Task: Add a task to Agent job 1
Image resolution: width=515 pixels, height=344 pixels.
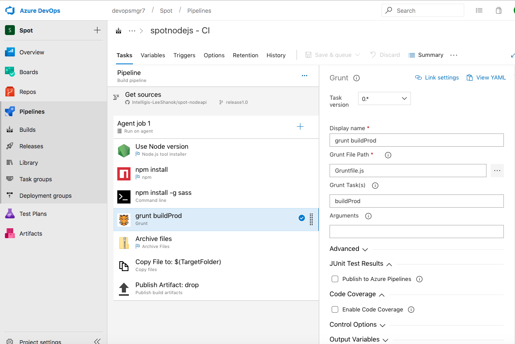Action: tap(300, 126)
